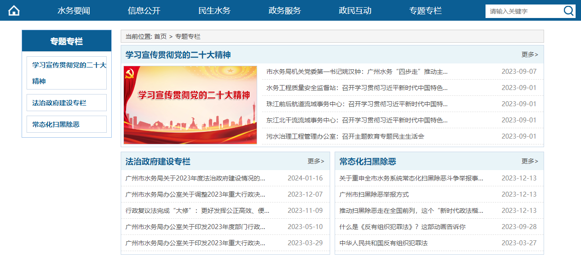Expand 更多 in 常态化扫黑除恶 section
This screenshot has width=581, height=261.
(530, 161)
